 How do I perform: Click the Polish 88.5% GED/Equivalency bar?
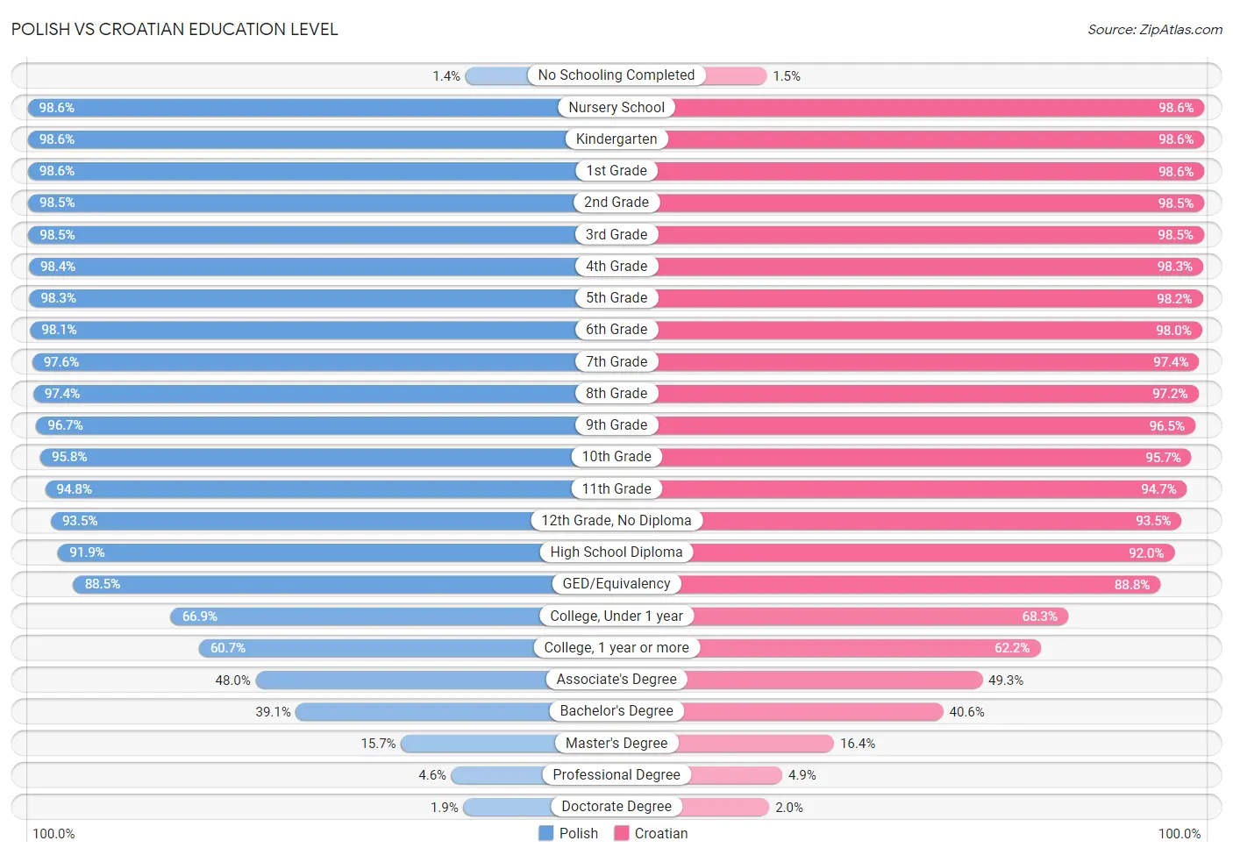[x=345, y=584]
